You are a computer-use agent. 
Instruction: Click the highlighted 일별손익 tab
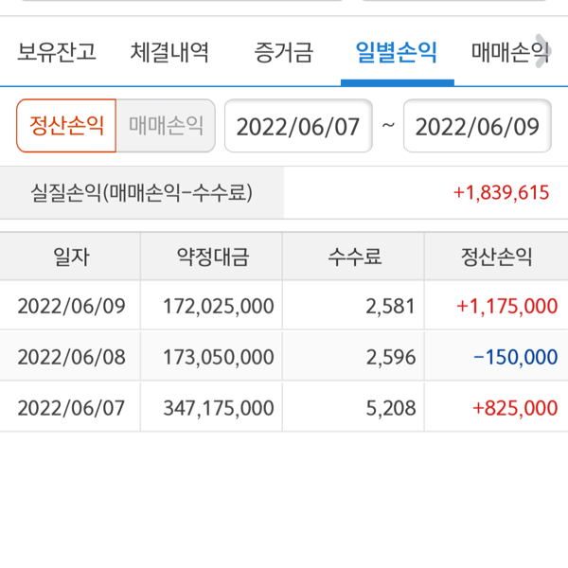396,52
